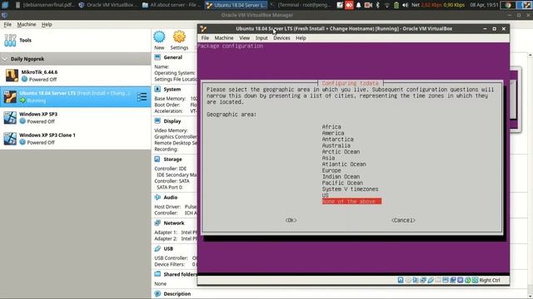Click the notification bell tray icon

tap(359, 5)
